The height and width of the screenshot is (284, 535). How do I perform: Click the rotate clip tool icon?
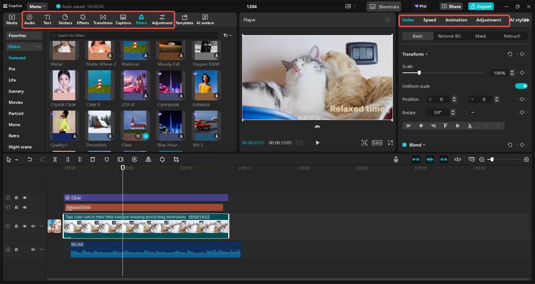[162, 160]
